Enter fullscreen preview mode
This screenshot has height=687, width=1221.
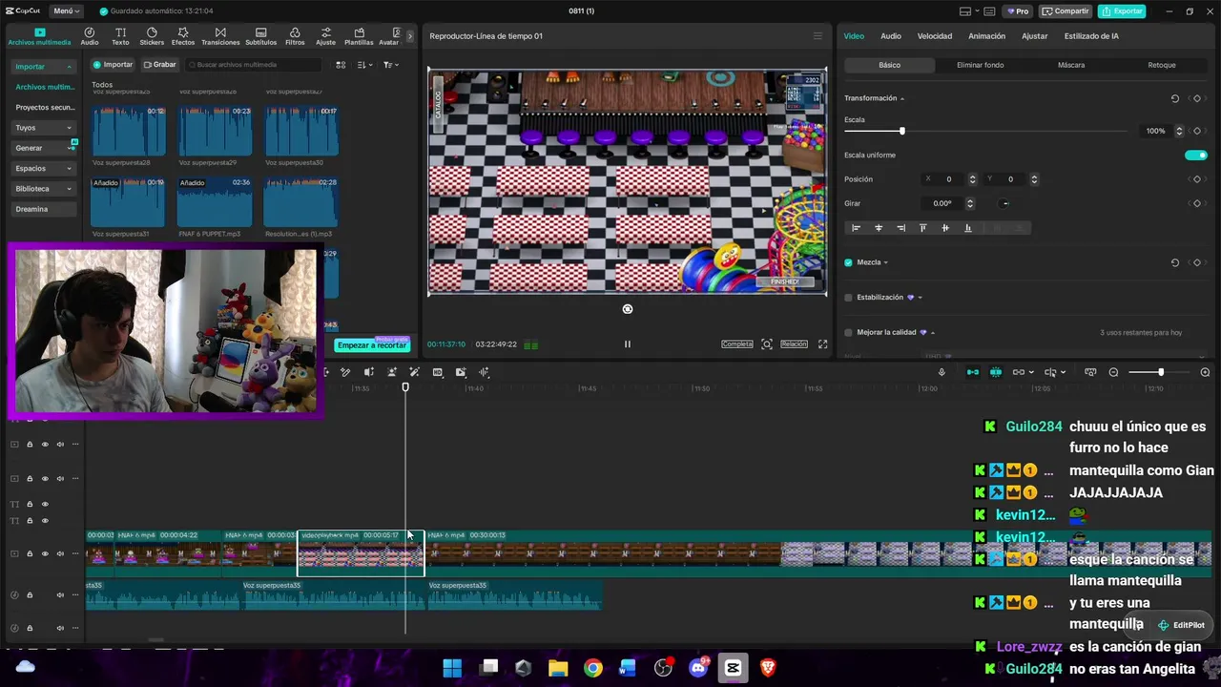pos(822,344)
